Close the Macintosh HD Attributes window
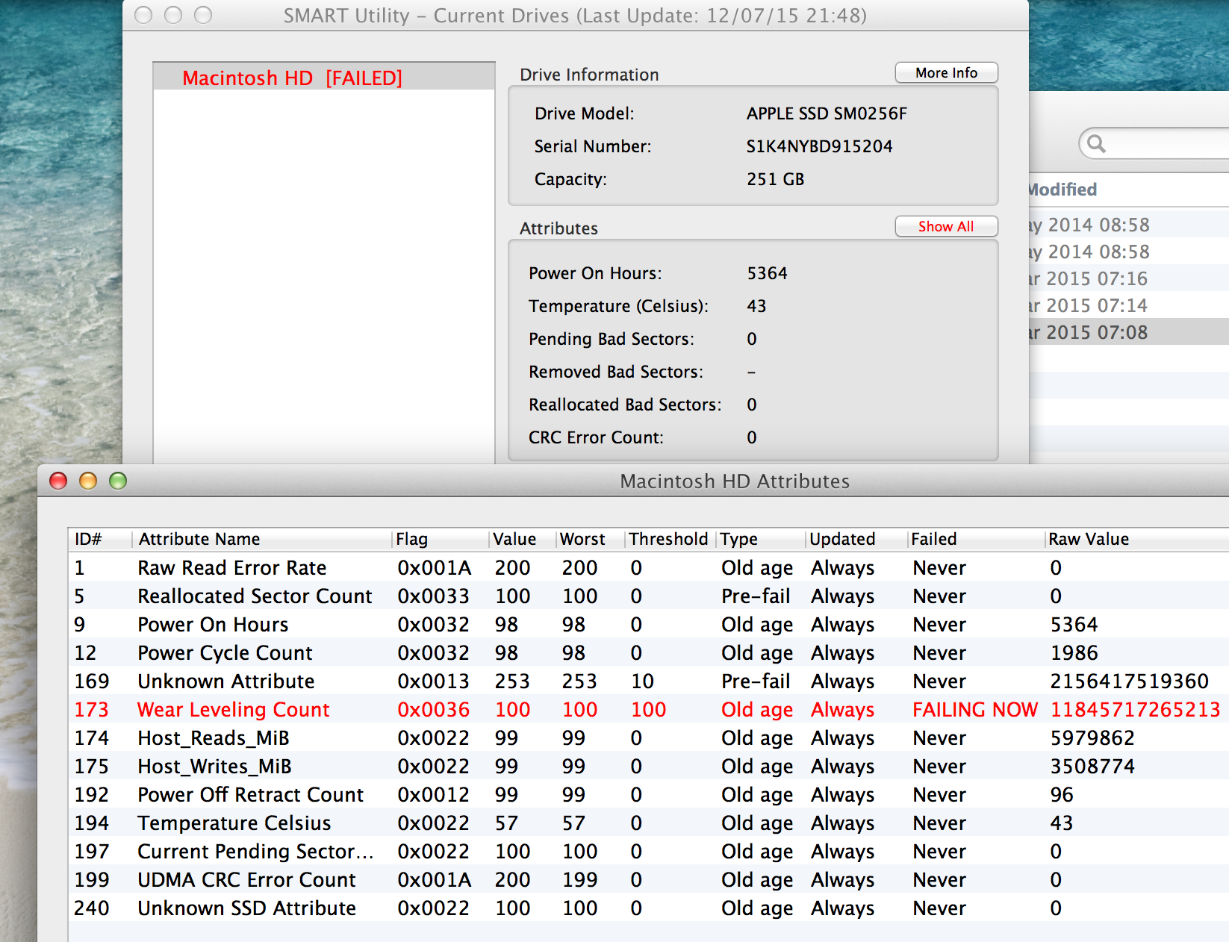1229x942 pixels. [x=58, y=481]
